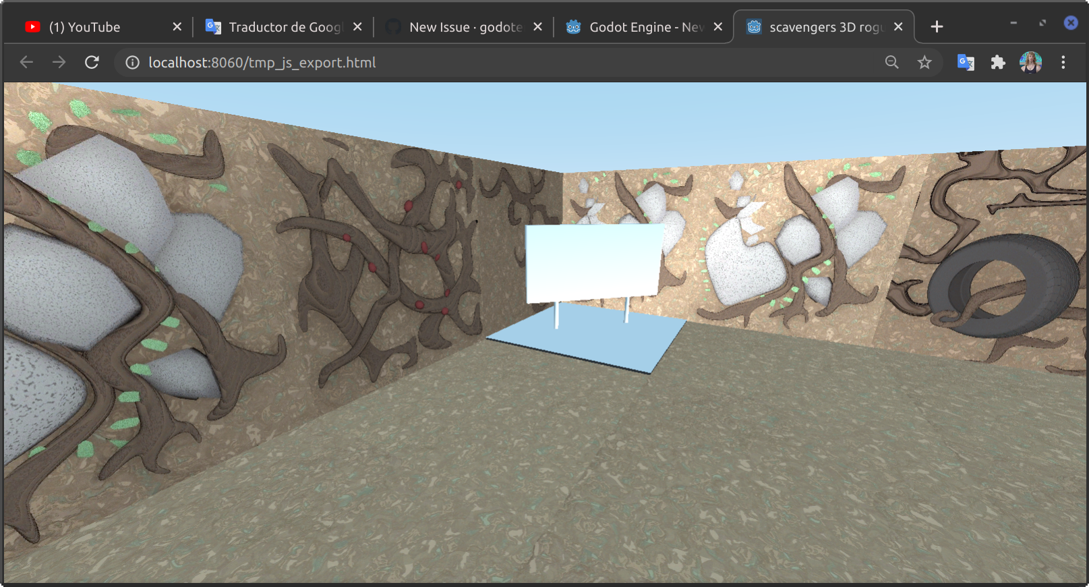This screenshot has width=1089, height=587.
Task: Close the Traductor de Google tab
Action: tap(357, 27)
